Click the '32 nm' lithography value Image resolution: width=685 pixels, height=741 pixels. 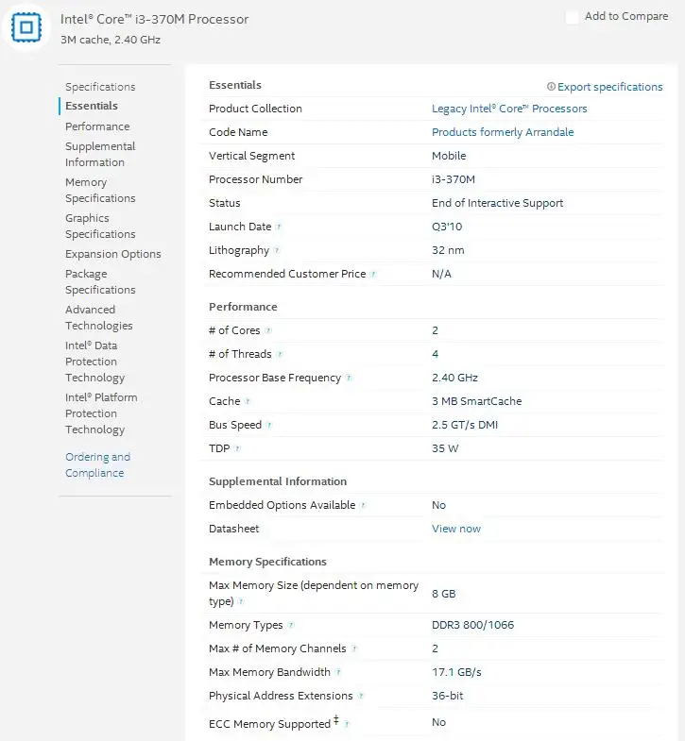pyautogui.click(x=448, y=250)
